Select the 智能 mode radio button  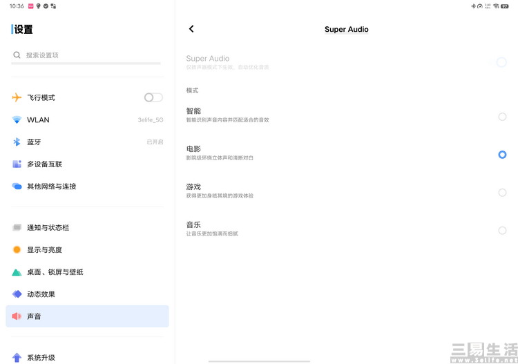[502, 117]
